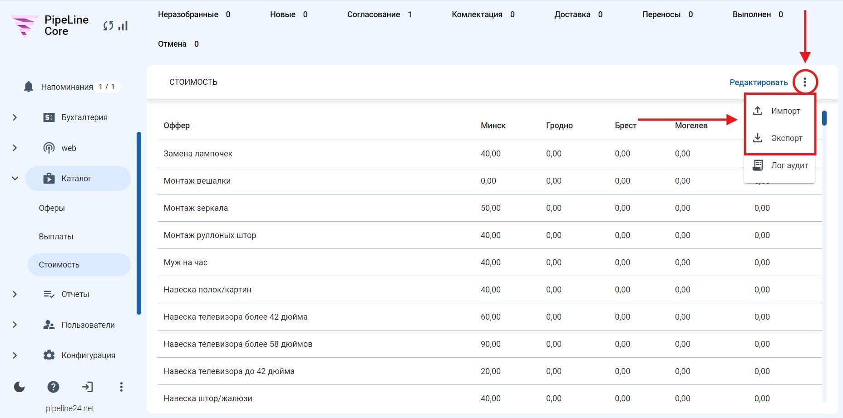Click the Согласование status filter
Screen dimensions: 843x418
(379, 15)
